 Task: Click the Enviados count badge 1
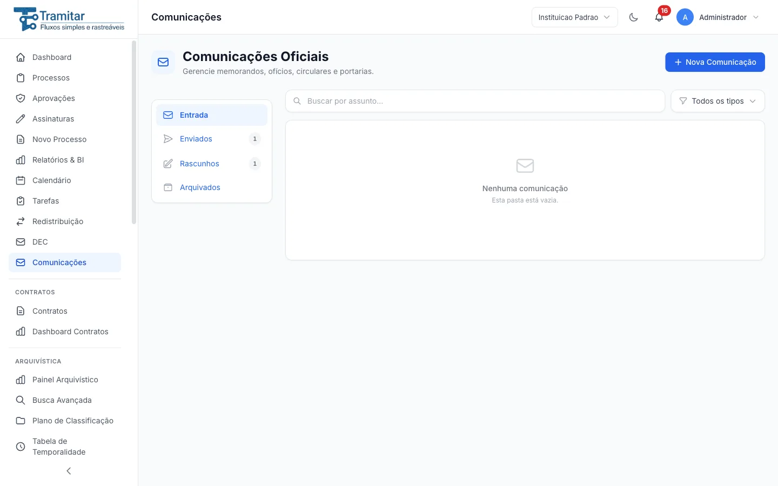click(255, 139)
